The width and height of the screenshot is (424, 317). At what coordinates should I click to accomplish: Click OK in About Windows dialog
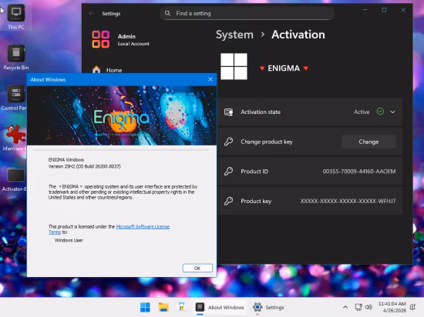coord(197,269)
